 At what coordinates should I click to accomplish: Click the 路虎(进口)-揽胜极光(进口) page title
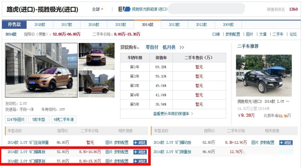pos(43,9)
